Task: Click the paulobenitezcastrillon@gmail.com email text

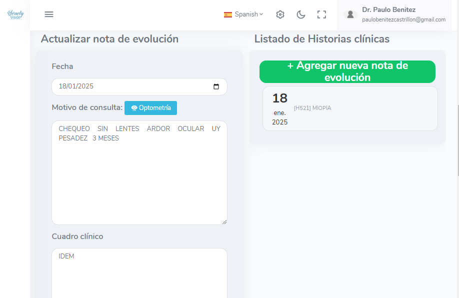Action: pyautogui.click(x=403, y=20)
